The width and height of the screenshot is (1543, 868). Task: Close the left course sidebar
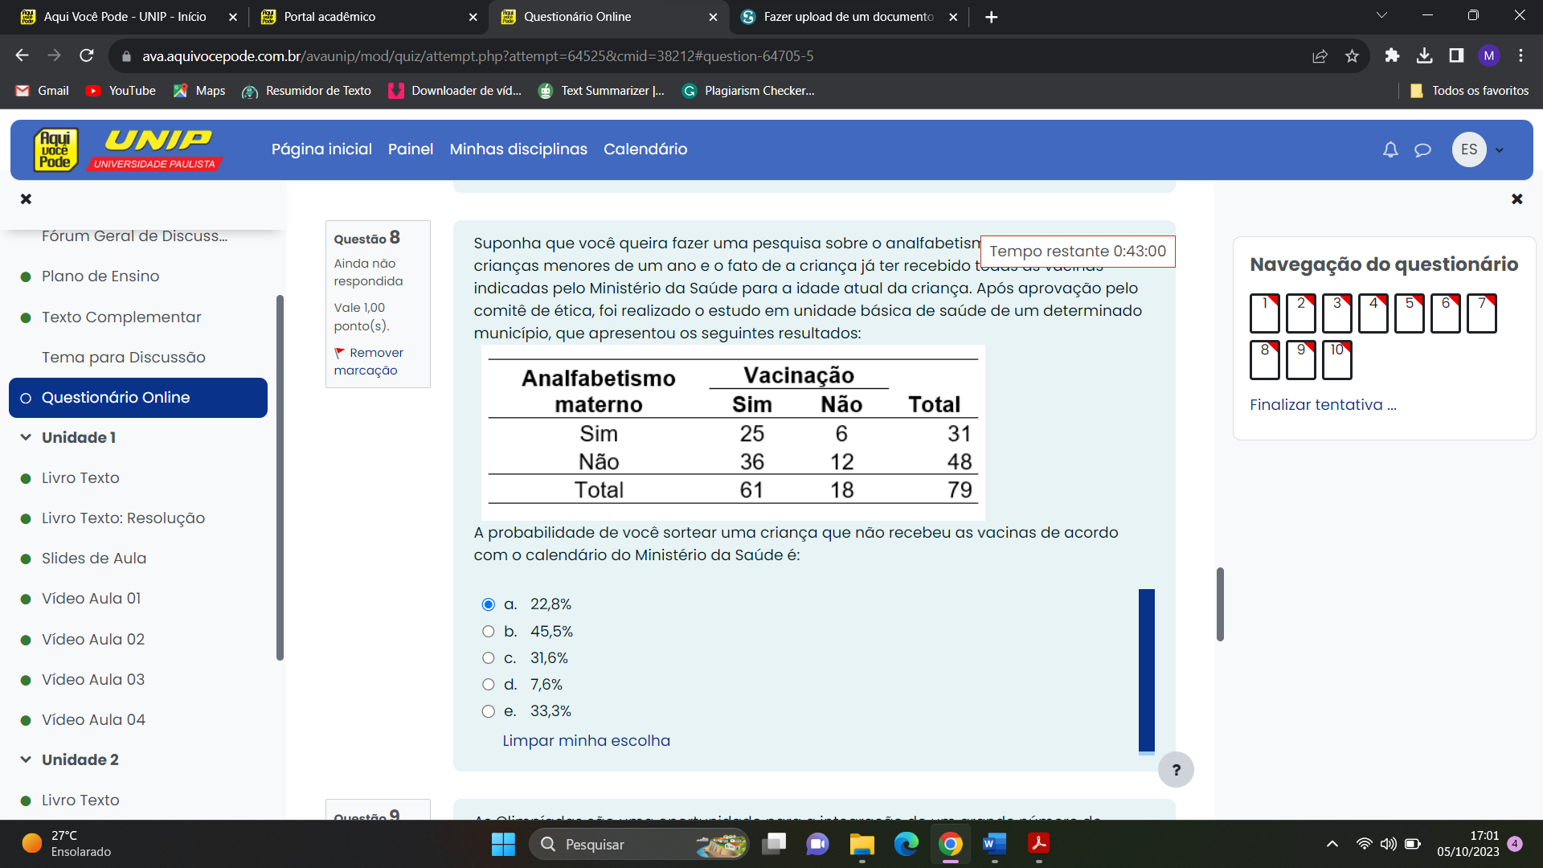click(x=26, y=199)
